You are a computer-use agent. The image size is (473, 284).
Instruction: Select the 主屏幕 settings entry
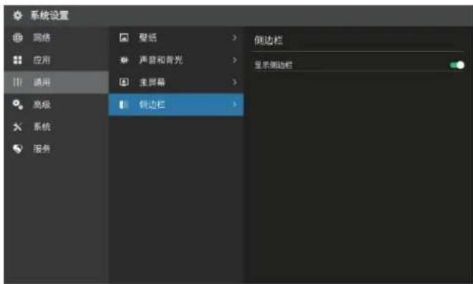(x=176, y=82)
